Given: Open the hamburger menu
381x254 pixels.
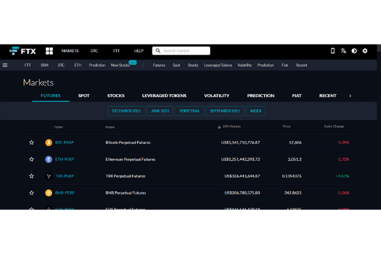Looking at the screenshot, I should click(x=5, y=65).
